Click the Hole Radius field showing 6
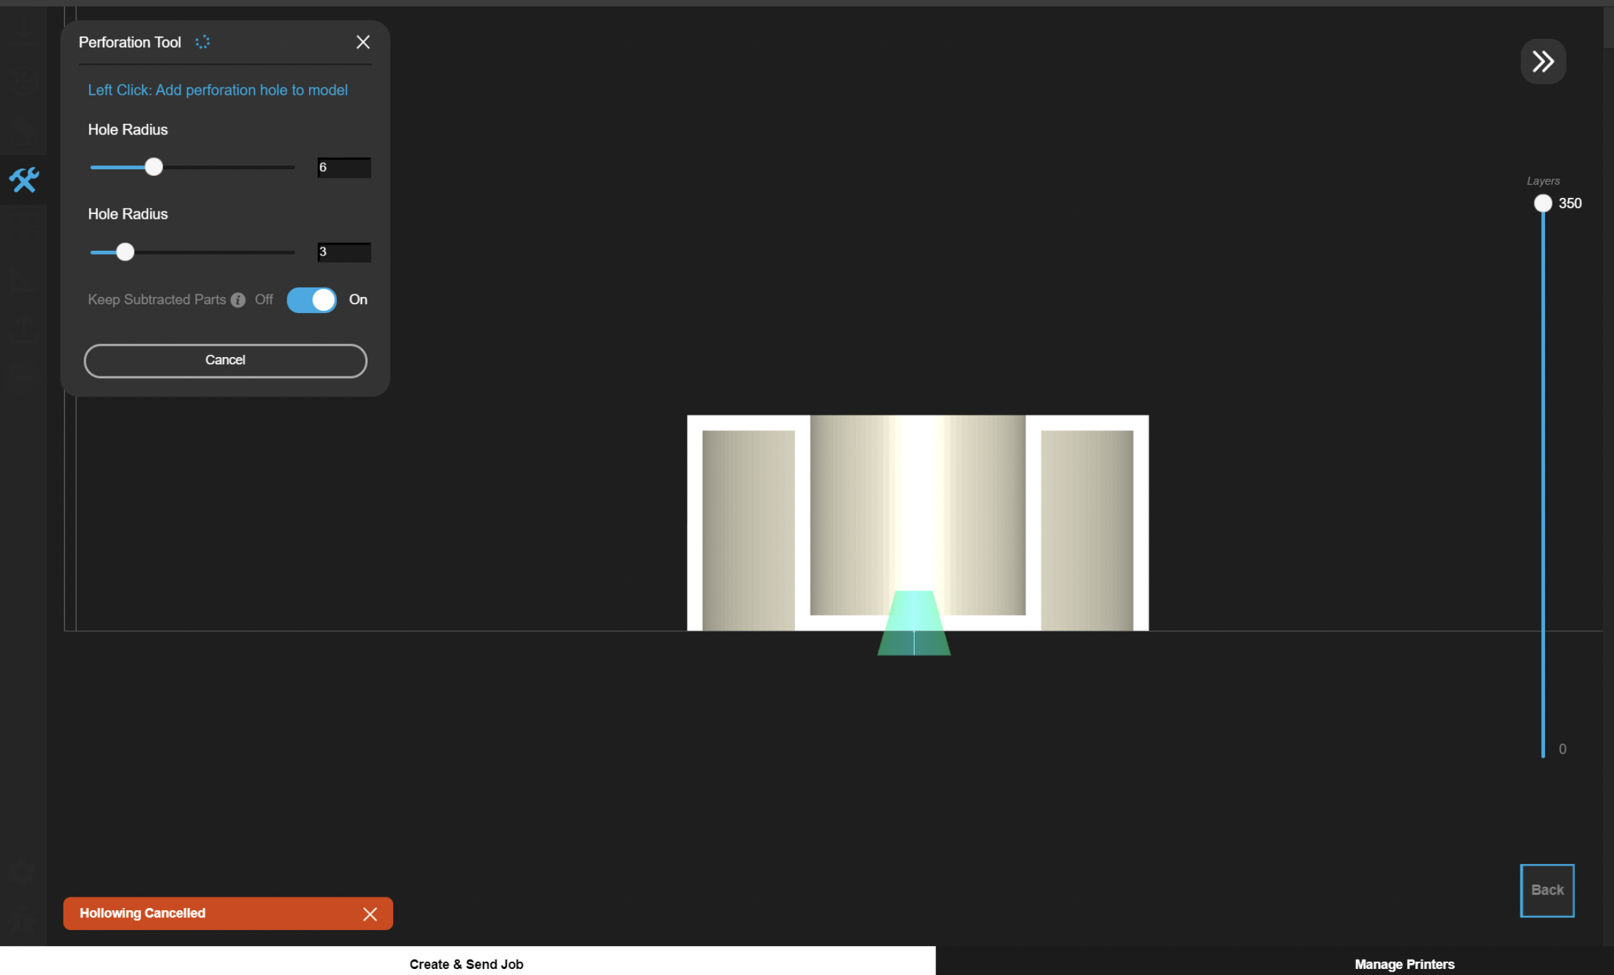 tap(344, 167)
